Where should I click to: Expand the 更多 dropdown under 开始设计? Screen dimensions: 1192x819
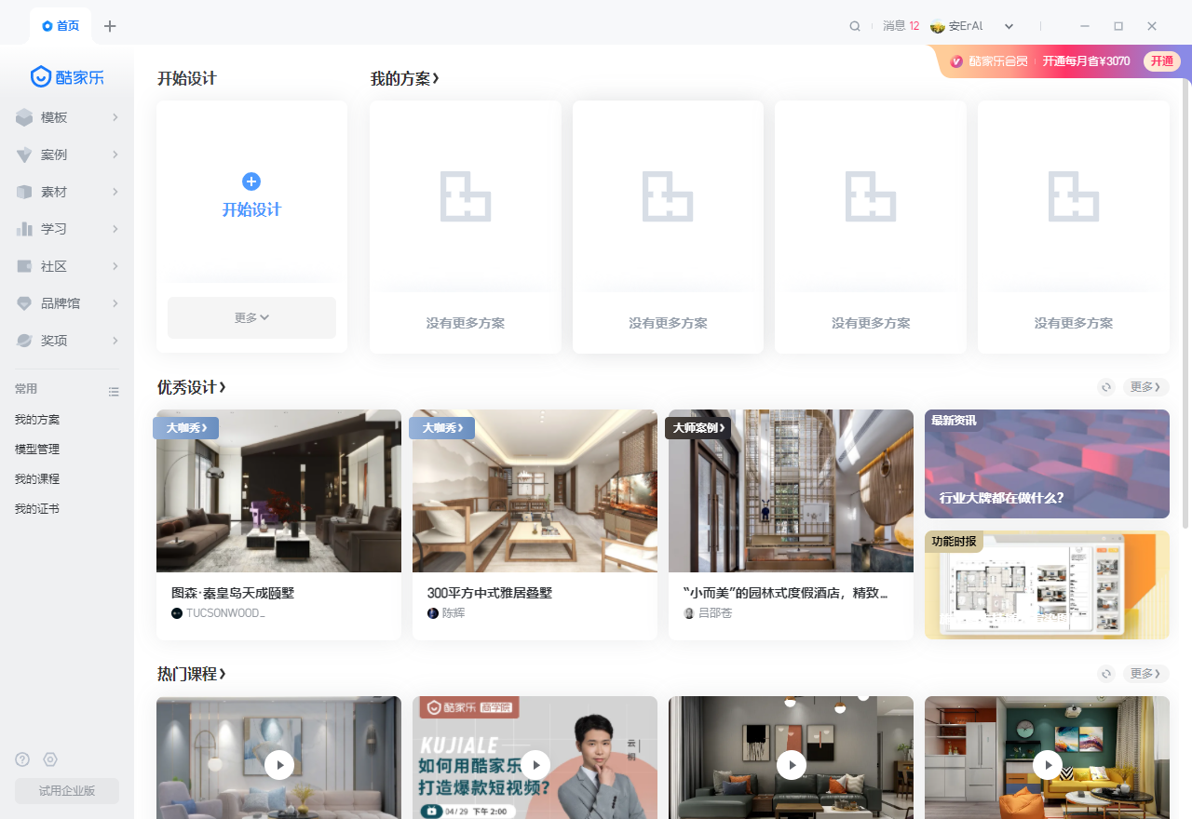pyautogui.click(x=251, y=317)
